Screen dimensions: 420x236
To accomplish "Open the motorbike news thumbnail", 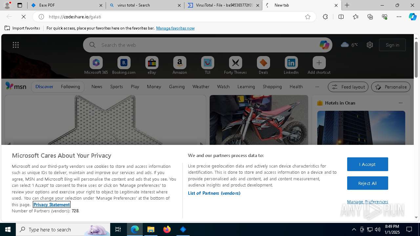I will coord(259,120).
